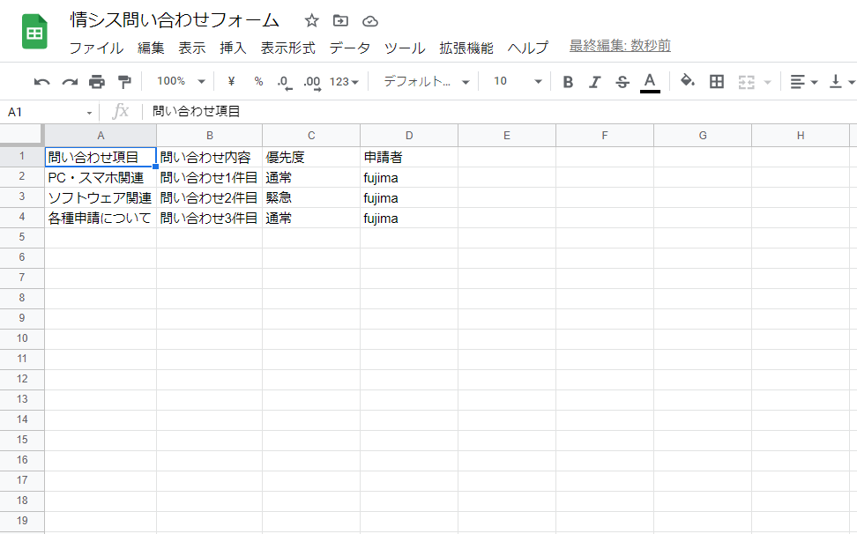Viewport: 857px width, 534px height.
Task: Click the move to folder button
Action: (x=339, y=19)
